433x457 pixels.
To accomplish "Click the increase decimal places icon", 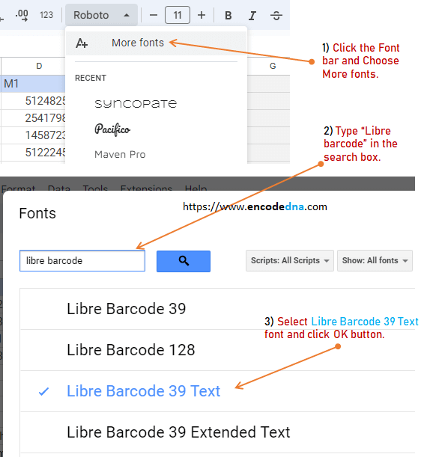I will coord(22,15).
